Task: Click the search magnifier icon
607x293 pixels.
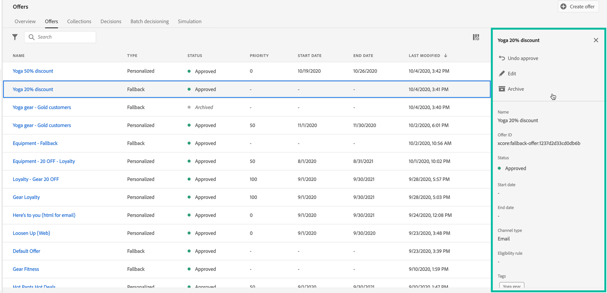Action: click(32, 37)
